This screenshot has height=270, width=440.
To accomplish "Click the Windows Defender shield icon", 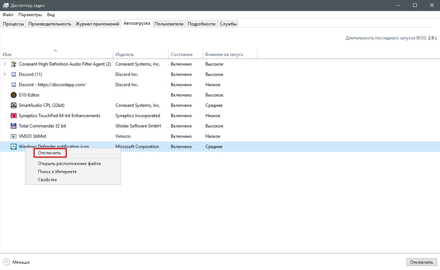I will [x=14, y=147].
